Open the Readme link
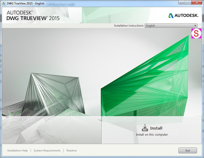The image size is (204, 158). (x=71, y=150)
